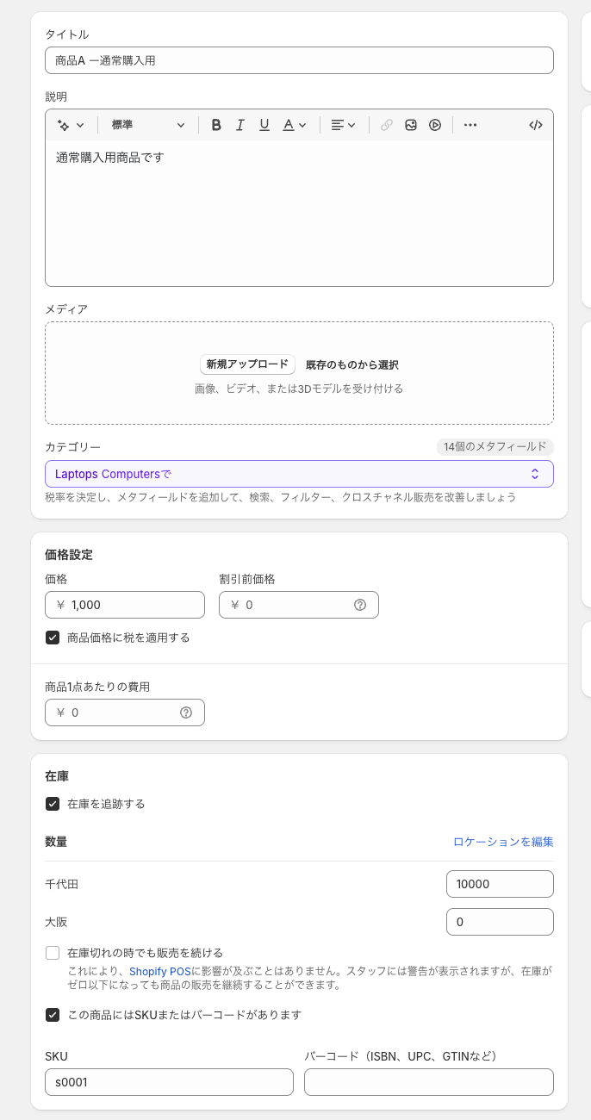The height and width of the screenshot is (1120, 591).
Task: Underline the description text
Action: [264, 125]
